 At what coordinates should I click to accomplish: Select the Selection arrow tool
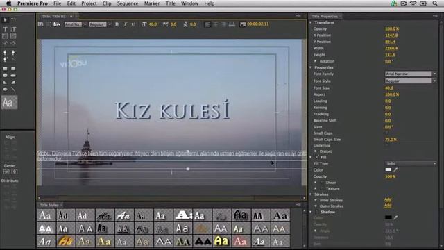click(x=5, y=20)
